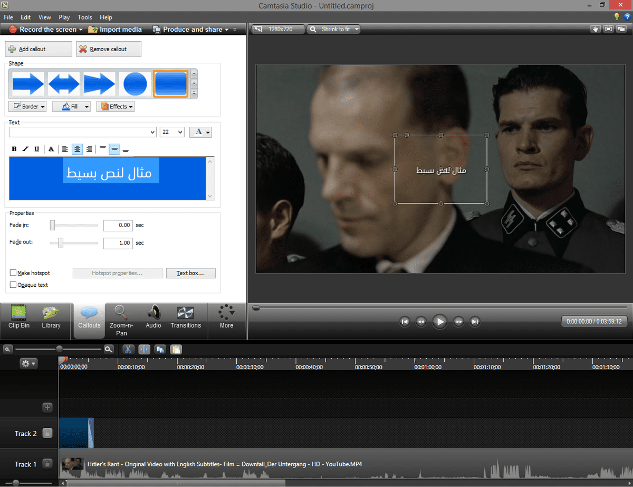Open the Edit menu
This screenshot has height=487, width=633.
[x=25, y=17]
